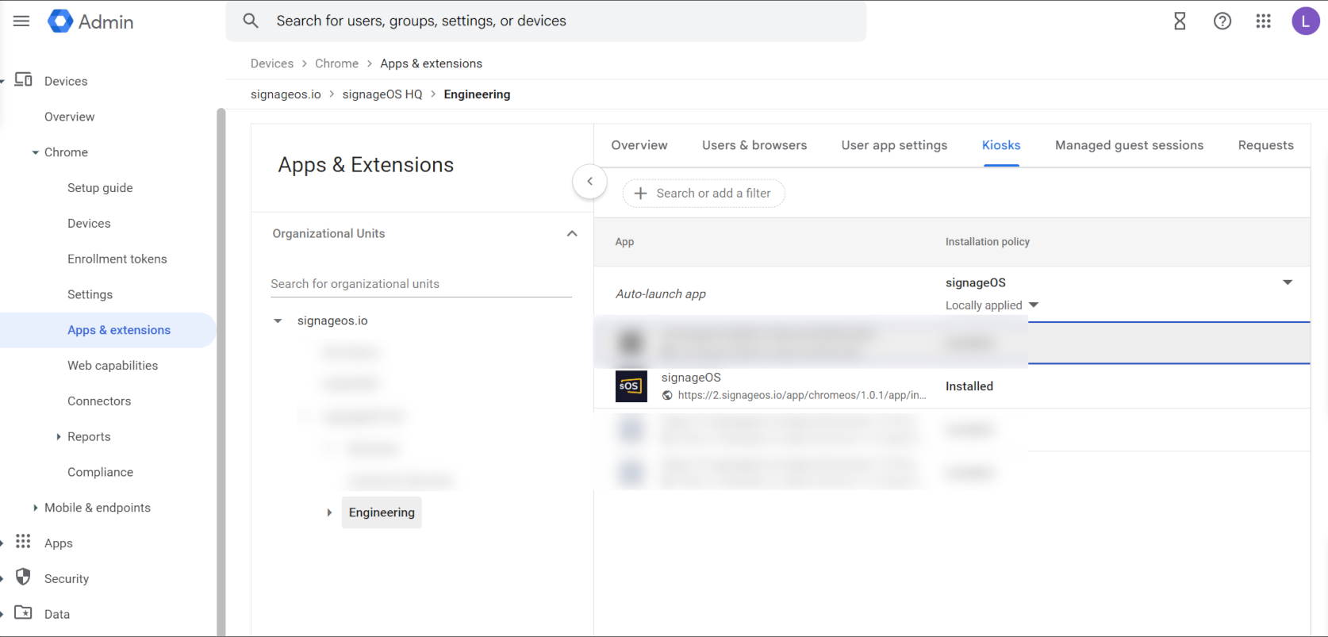Collapse the signageos.io tree node

coord(278,321)
